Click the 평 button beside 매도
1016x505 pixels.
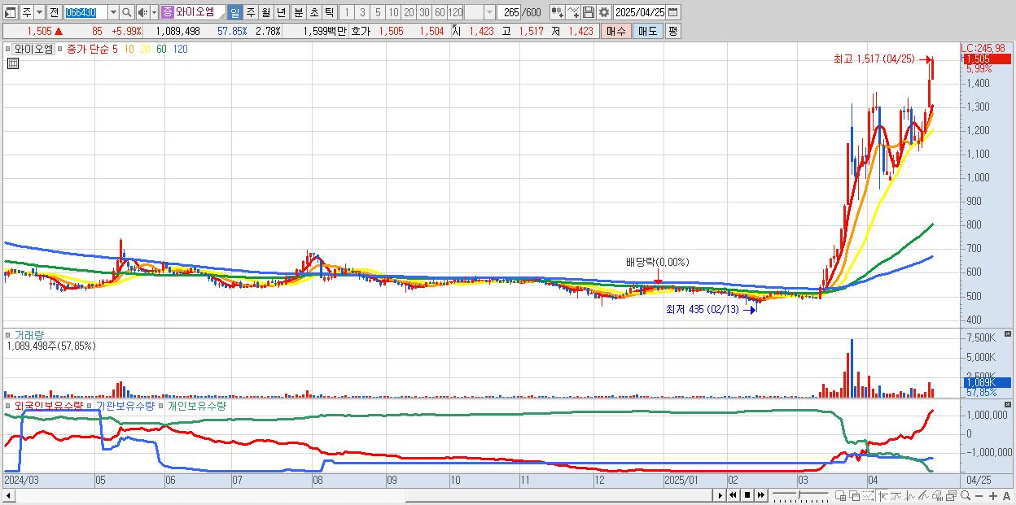click(672, 31)
